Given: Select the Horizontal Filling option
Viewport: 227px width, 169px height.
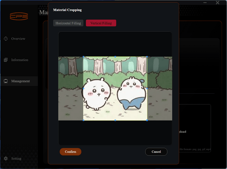Looking at the screenshot, I should pyautogui.click(x=68, y=23).
